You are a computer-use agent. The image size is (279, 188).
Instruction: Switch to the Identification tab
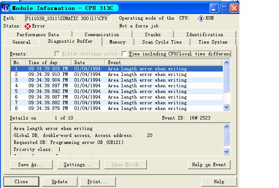205,34
